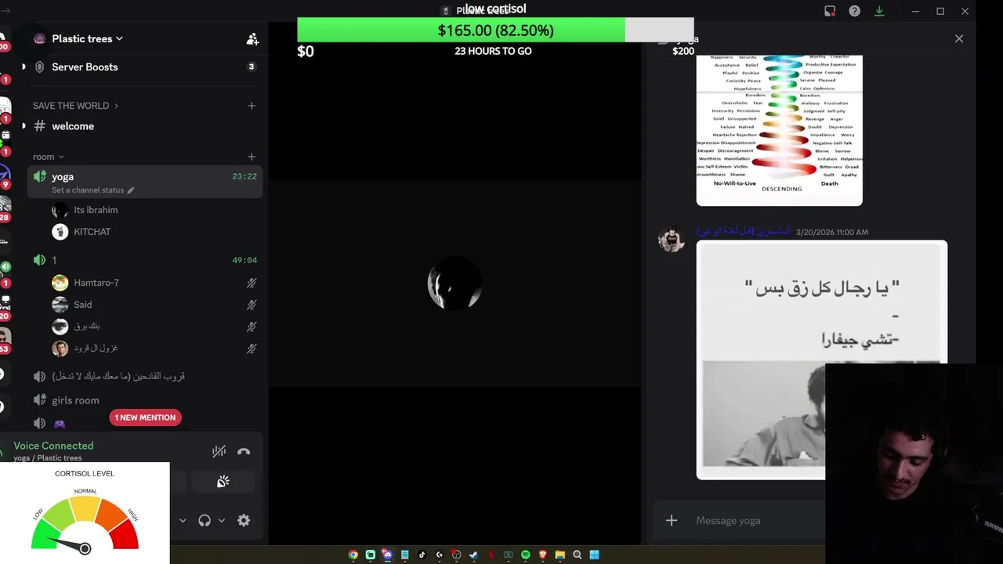Open Discord inbox icon in title bar
Viewport: 1003px width, 564px height.
pyautogui.click(x=830, y=11)
